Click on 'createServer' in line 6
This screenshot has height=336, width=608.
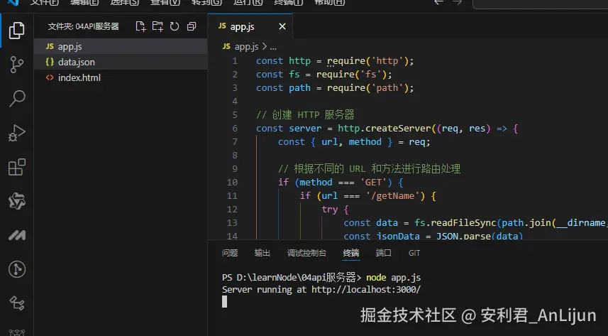click(398, 129)
